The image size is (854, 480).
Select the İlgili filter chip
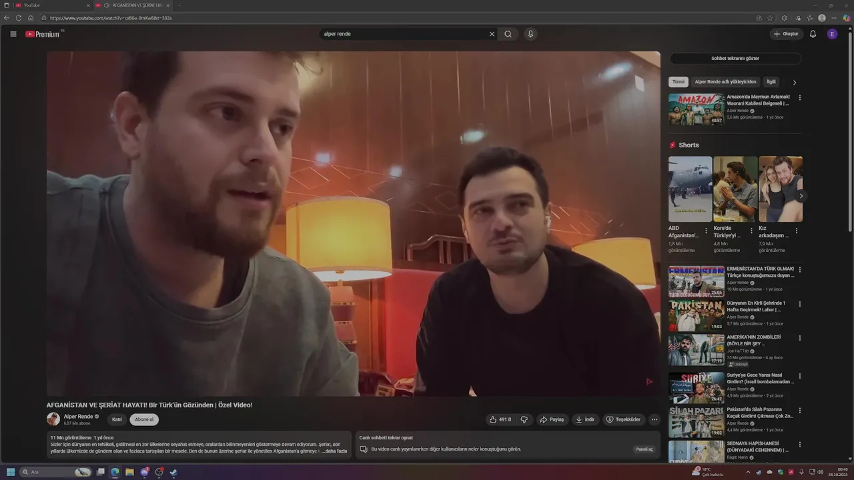pos(771,82)
